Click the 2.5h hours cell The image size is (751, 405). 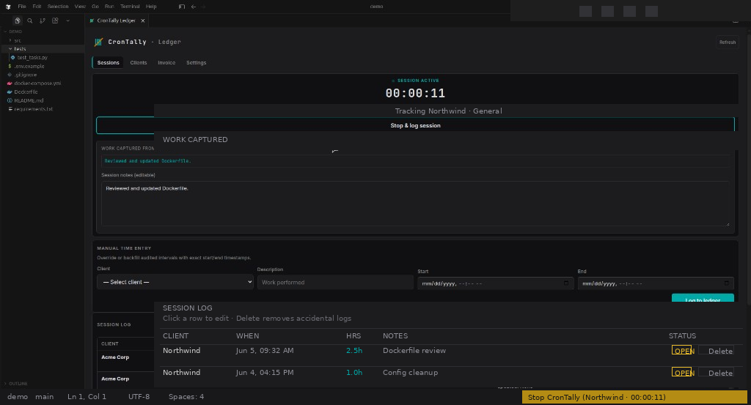(x=354, y=351)
